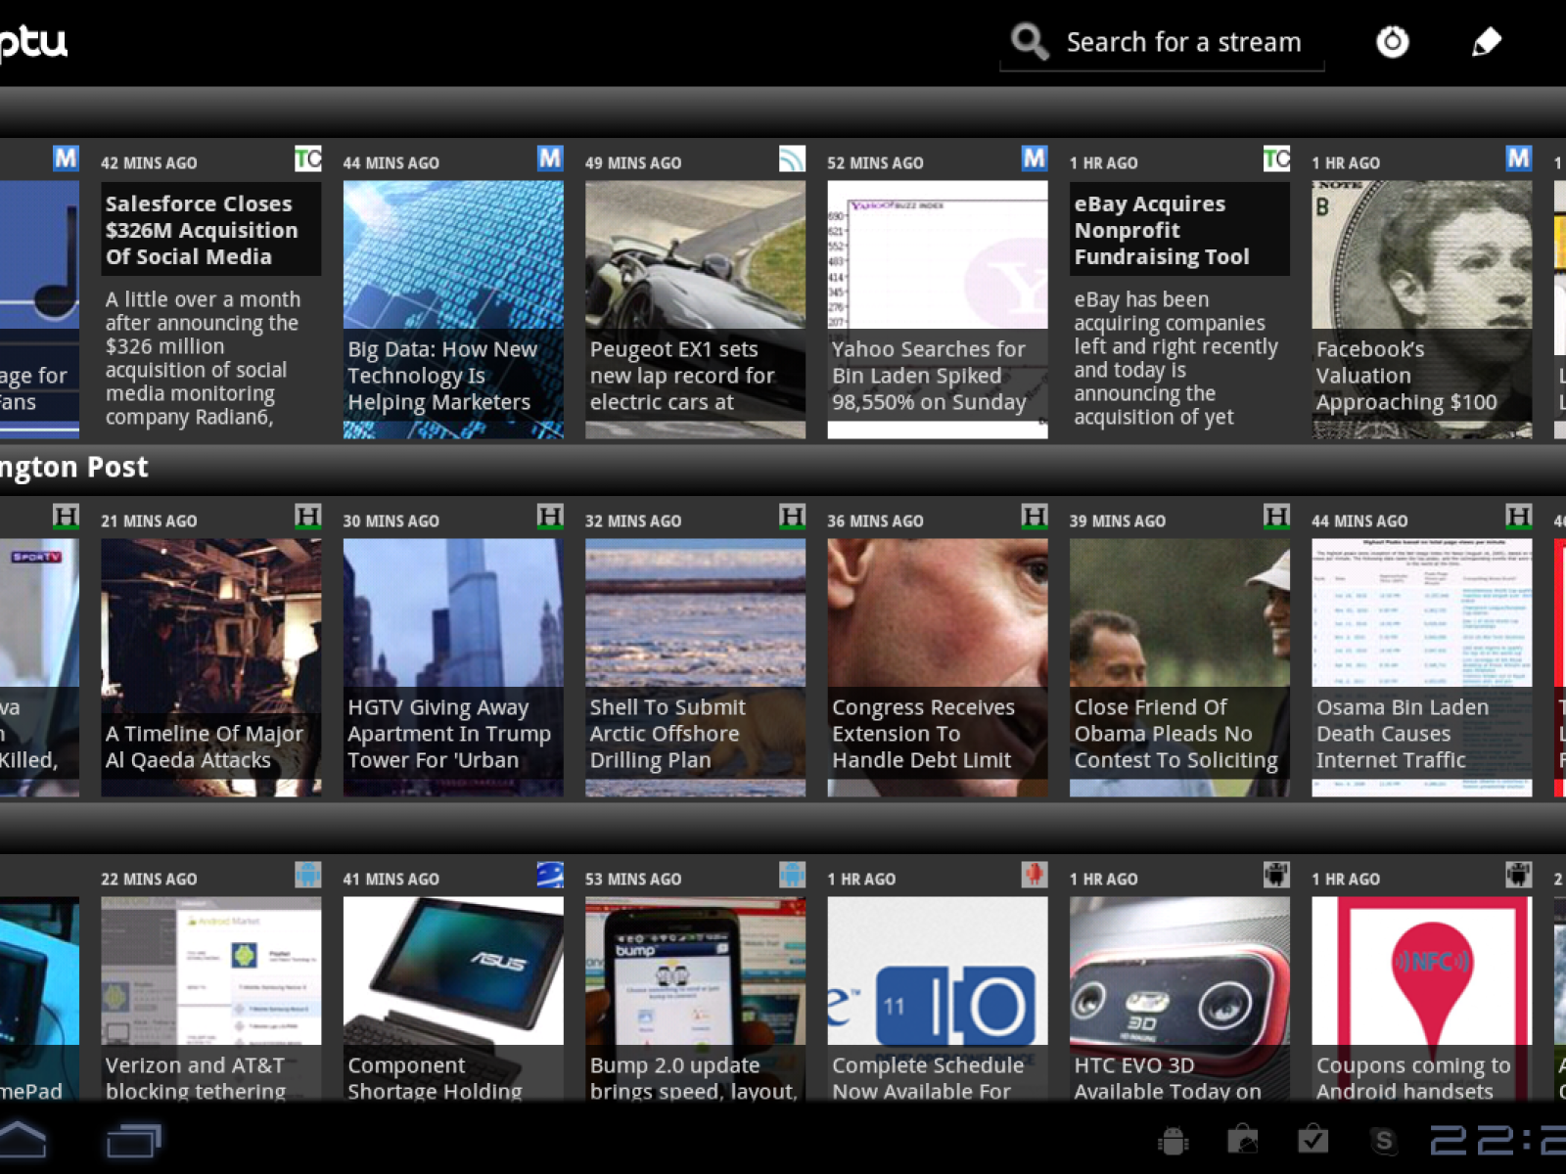Click Mashable icon above Big Data article
This screenshot has width=1566, height=1174.
(x=549, y=158)
